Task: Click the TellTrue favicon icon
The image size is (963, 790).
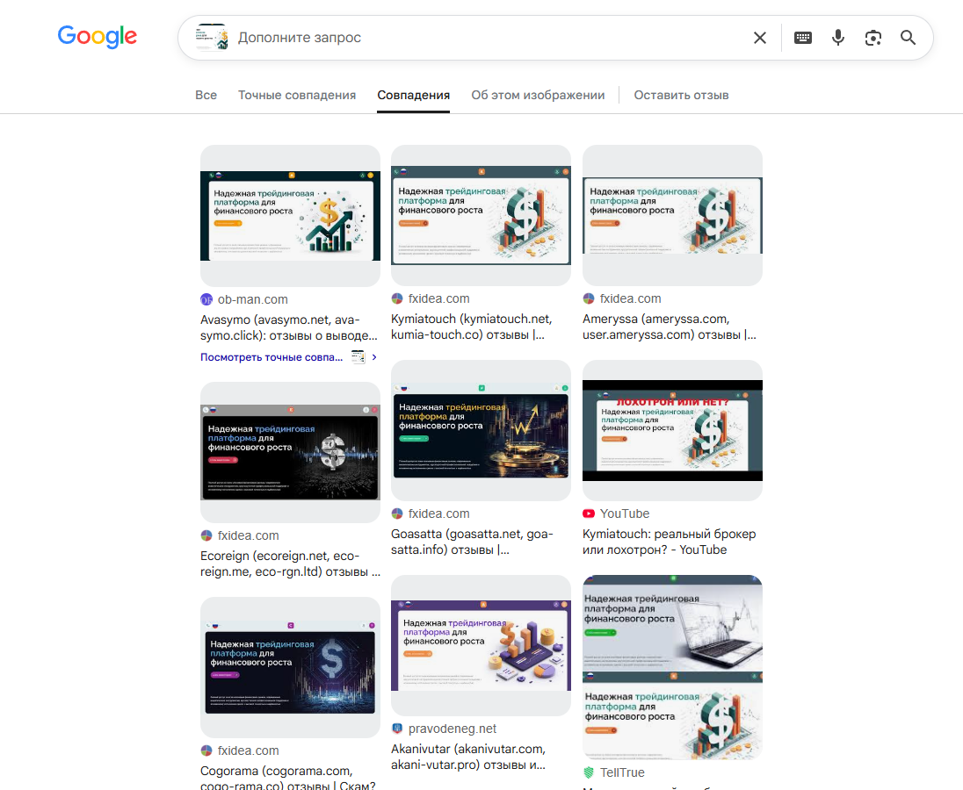Action: 589,772
